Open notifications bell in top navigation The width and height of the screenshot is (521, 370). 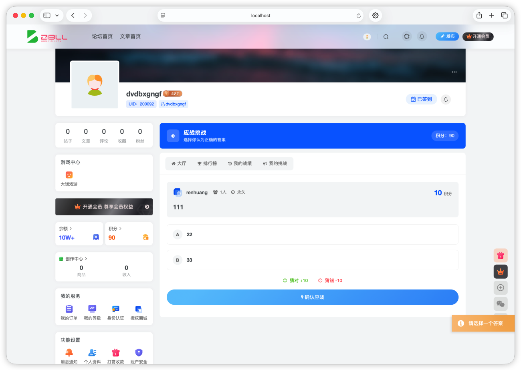[x=422, y=36]
